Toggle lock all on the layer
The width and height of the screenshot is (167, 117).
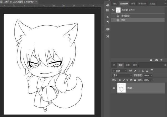pos(135,80)
